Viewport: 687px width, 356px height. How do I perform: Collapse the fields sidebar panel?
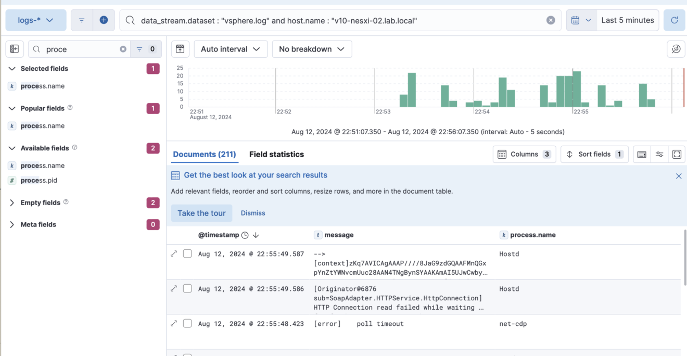14,48
